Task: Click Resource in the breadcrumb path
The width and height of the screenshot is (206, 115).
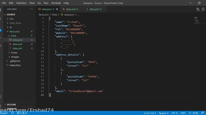Action: pyautogui.click(x=44, y=15)
